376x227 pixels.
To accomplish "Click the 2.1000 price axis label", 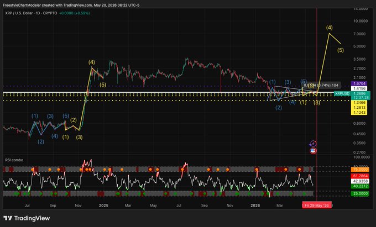I will [x=359, y=77].
